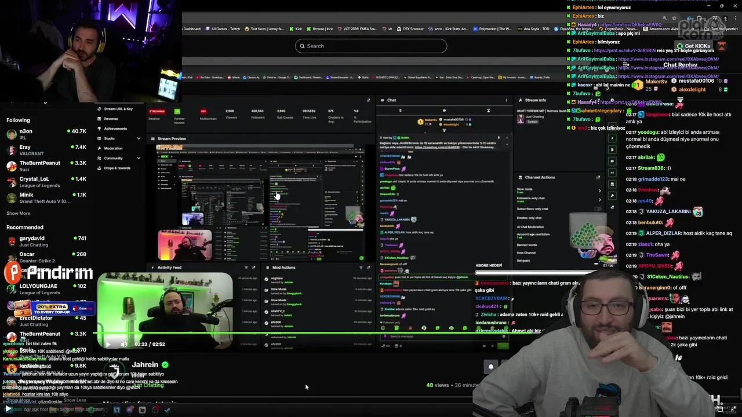Filter the Mod Actions panel
742x417 pixels.
click(361, 268)
